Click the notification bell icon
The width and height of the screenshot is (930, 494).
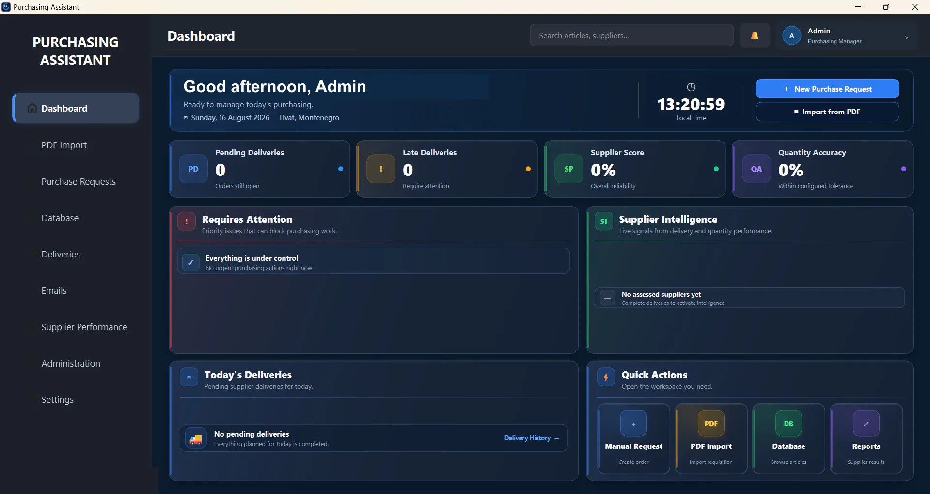[755, 35]
